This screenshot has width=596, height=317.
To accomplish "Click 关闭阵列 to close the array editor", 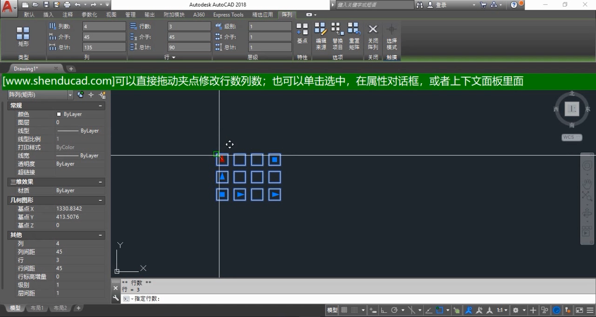I will 373,36.
